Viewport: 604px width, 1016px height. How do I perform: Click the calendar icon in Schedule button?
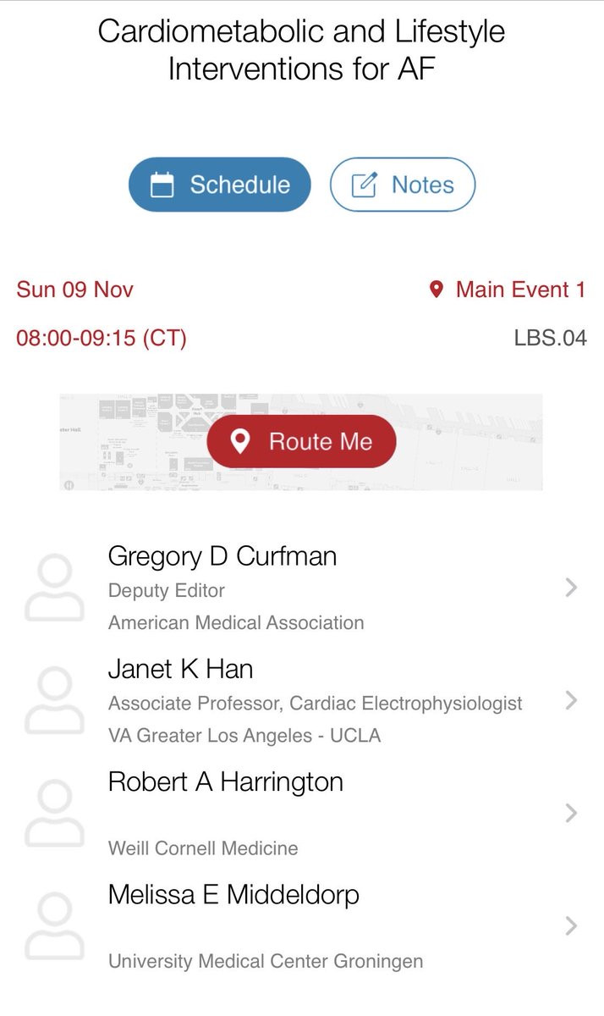pyautogui.click(x=162, y=185)
